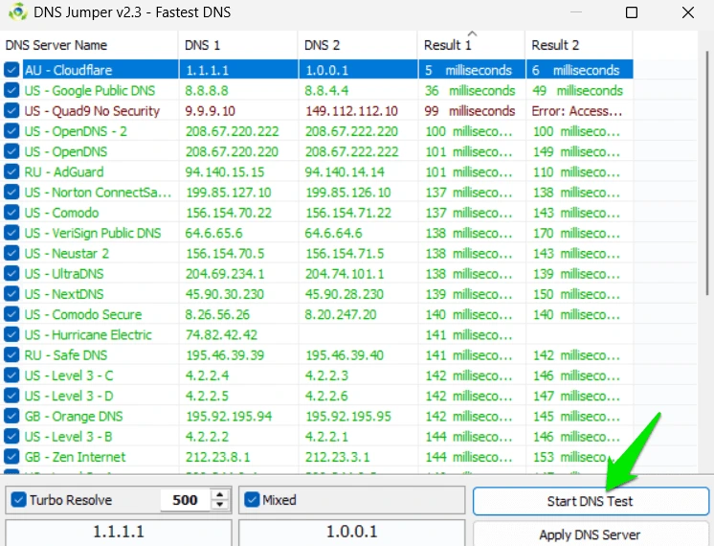Screen dimensions: 714x546
Task: Click the 1.1.1.1 primary DNS field
Action: [119, 532]
